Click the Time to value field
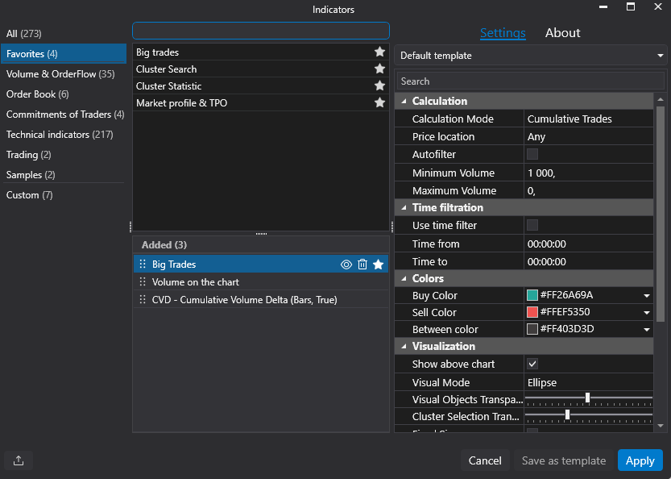The height and width of the screenshot is (479, 671). click(x=588, y=261)
